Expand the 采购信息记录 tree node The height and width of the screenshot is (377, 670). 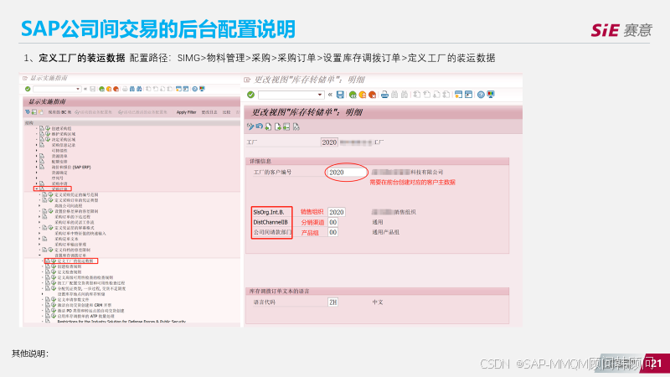pyautogui.click(x=36, y=145)
